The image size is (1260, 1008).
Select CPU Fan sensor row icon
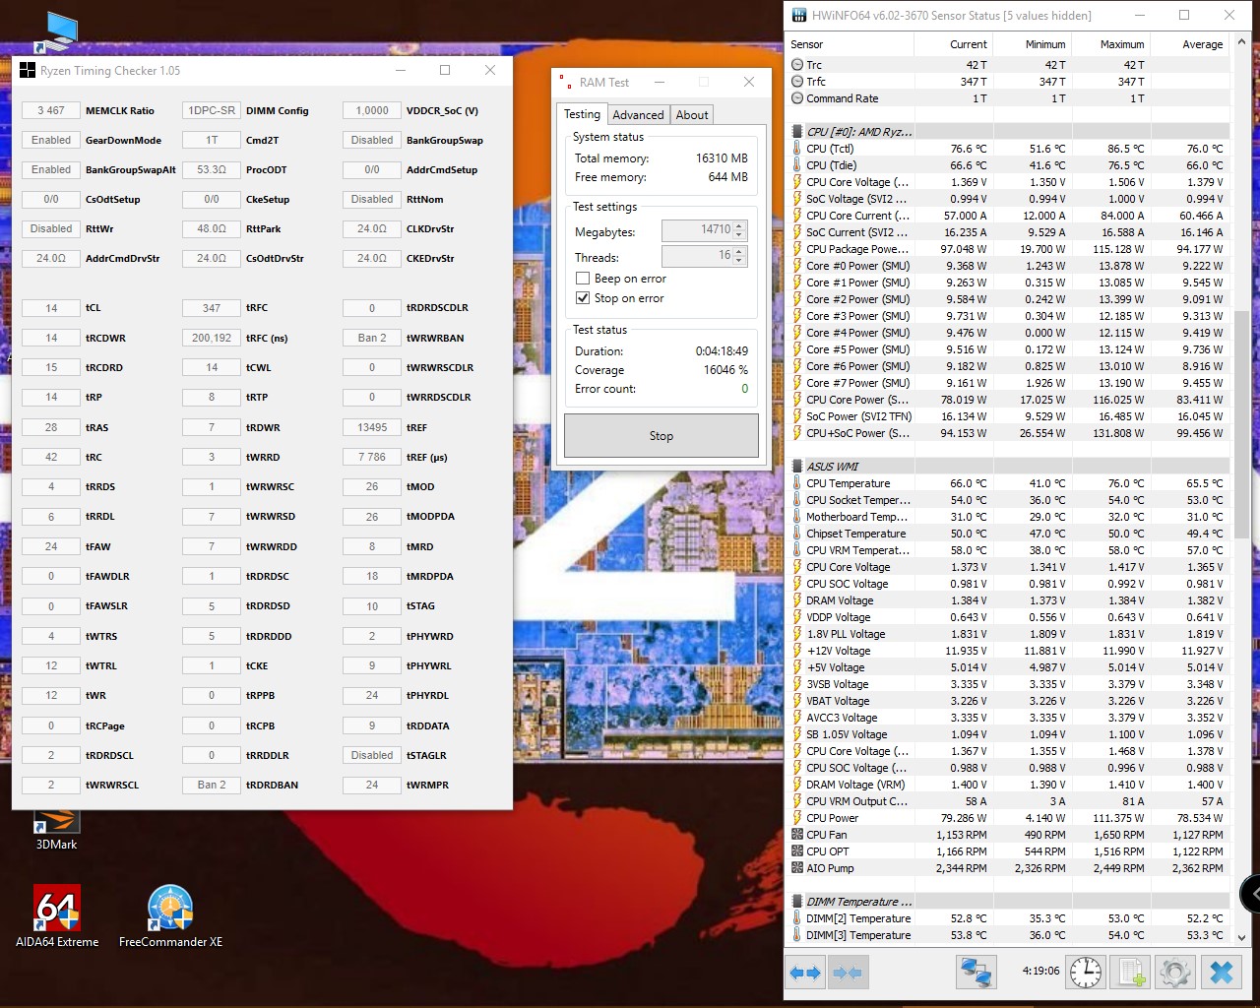(797, 835)
